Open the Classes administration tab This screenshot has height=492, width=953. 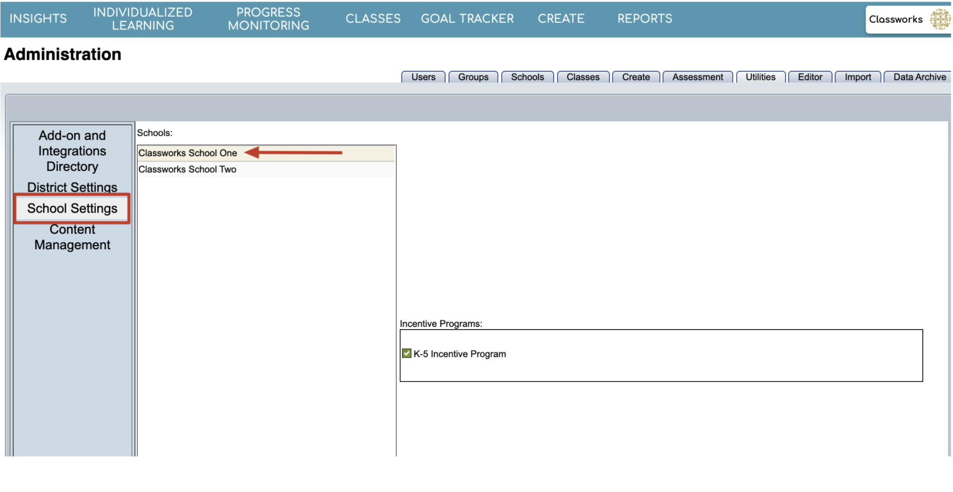tap(583, 77)
